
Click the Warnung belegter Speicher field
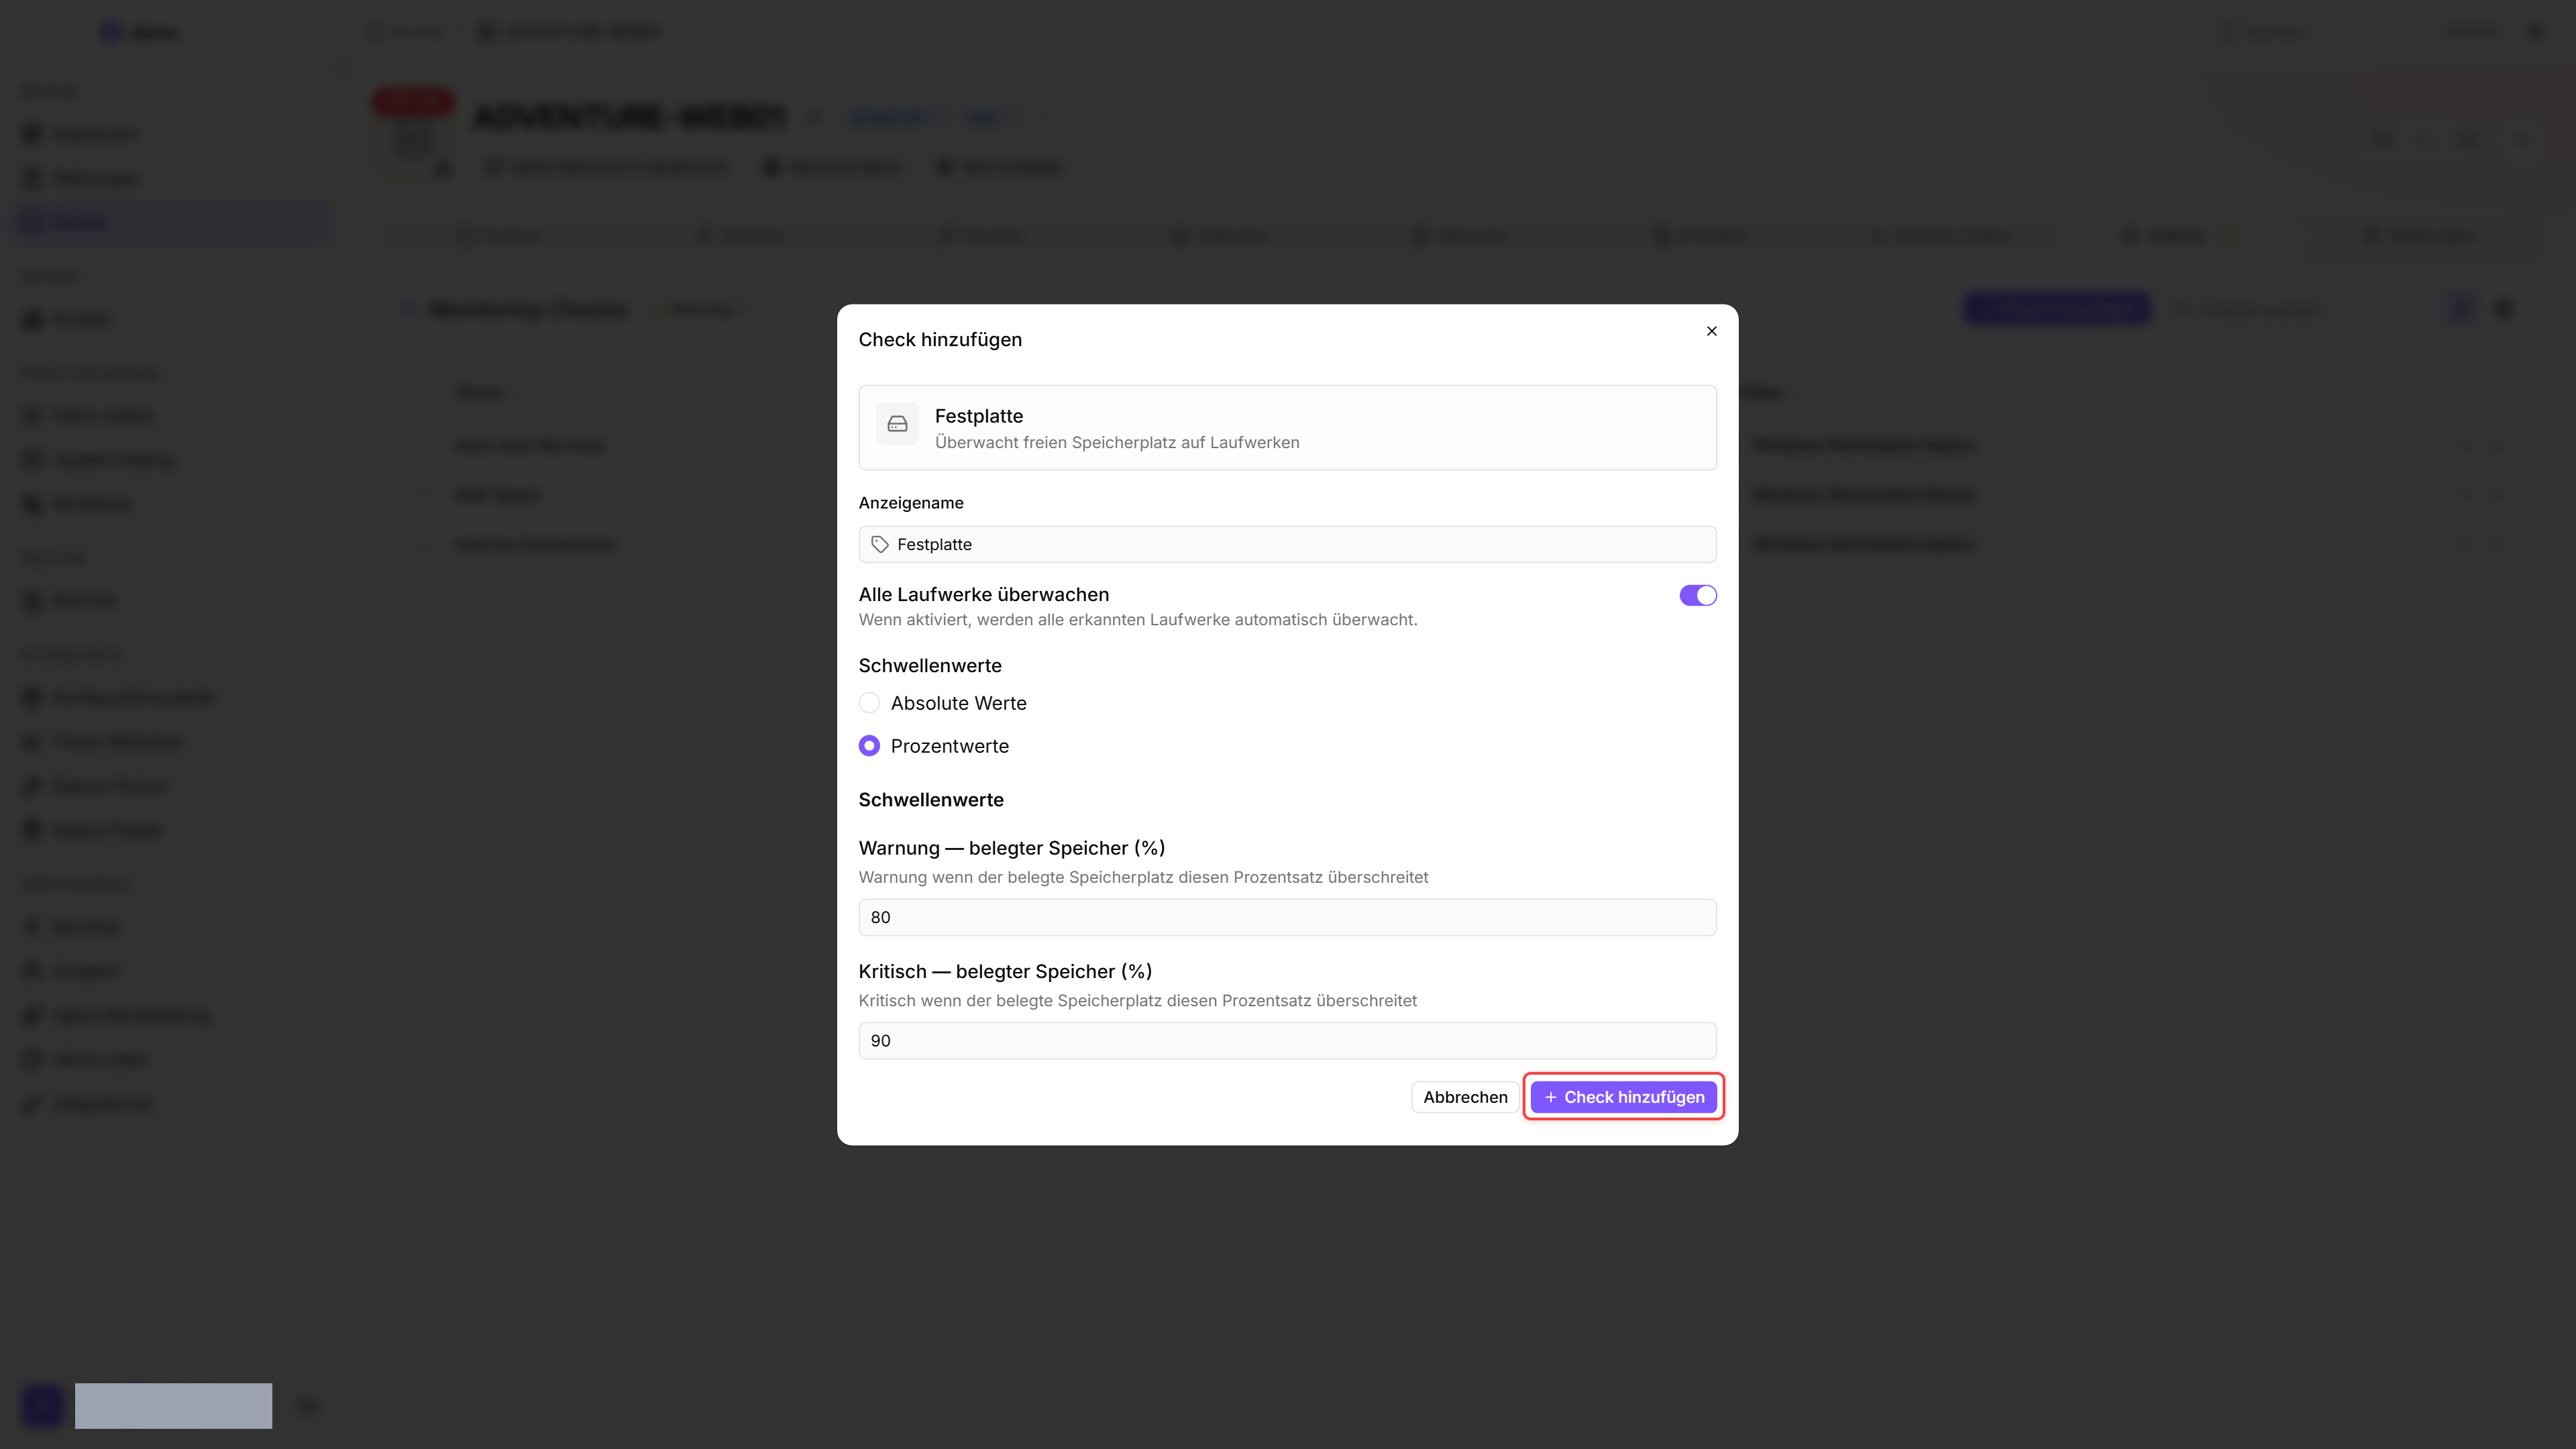(x=1287, y=917)
